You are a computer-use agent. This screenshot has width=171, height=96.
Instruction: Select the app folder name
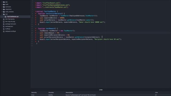(6, 2)
